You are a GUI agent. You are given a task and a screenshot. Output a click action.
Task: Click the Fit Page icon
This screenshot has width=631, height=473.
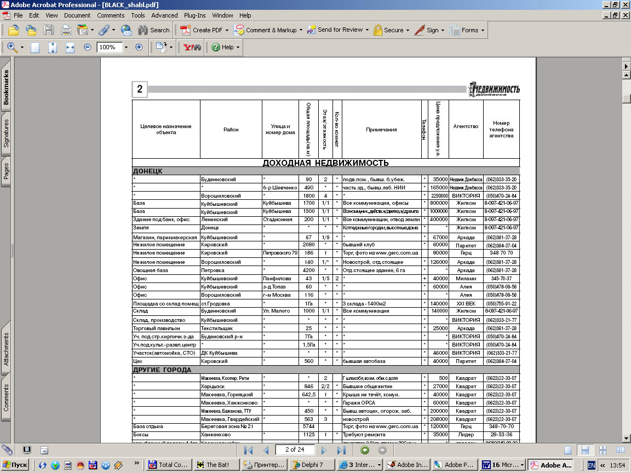pyautogui.click(x=53, y=48)
